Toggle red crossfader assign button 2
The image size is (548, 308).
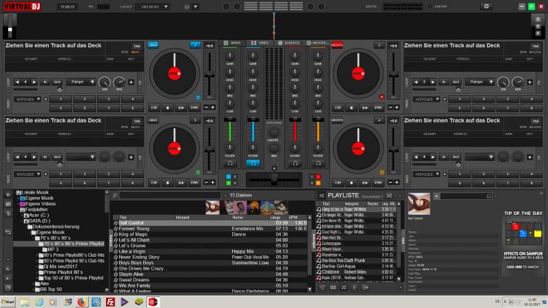pyautogui.click(x=318, y=177)
